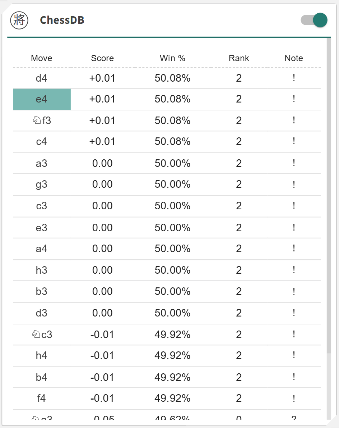Screen dimensions: 339x428
Task: Click the Score column header
Action: pyautogui.click(x=102, y=58)
